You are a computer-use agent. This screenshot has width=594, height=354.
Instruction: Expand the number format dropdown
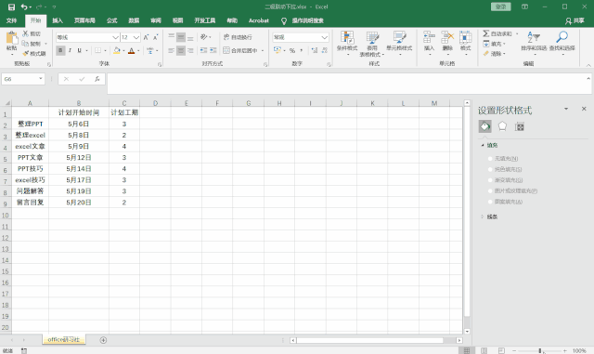324,37
